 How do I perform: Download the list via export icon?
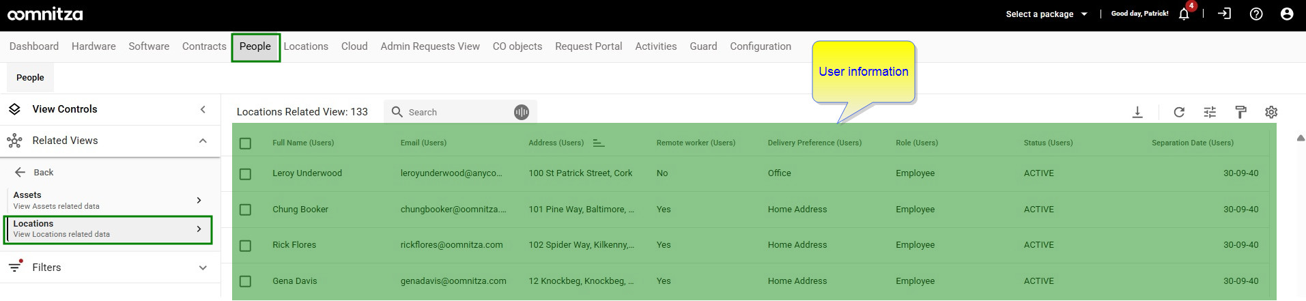[x=1137, y=112]
